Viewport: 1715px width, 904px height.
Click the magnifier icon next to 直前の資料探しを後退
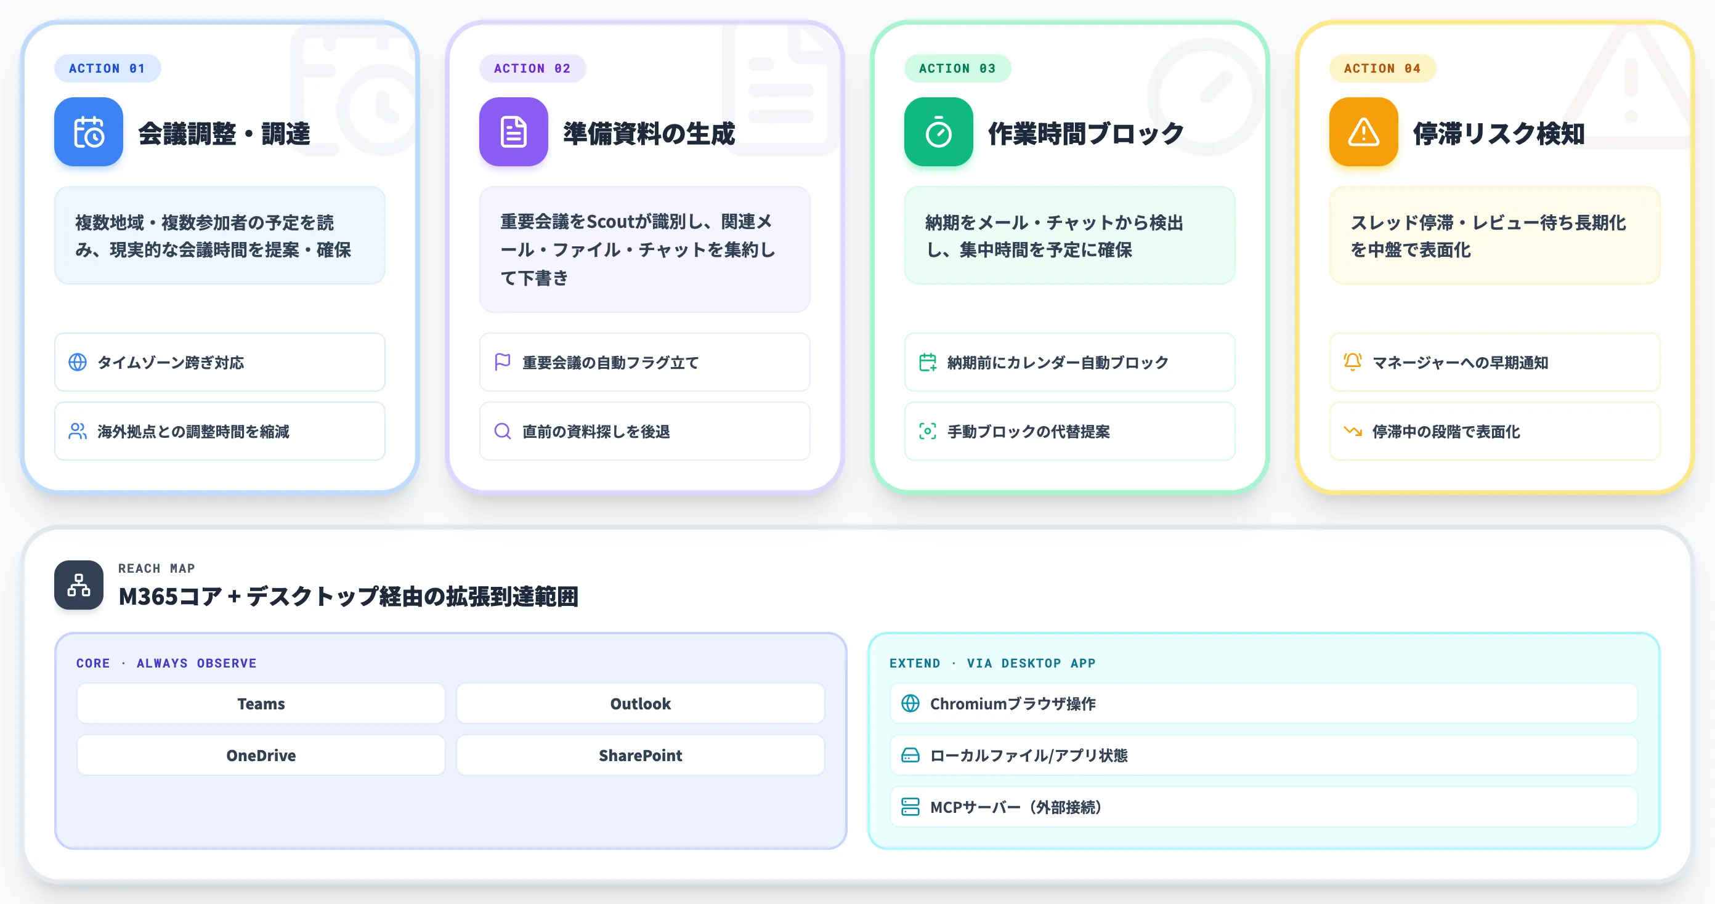tap(503, 431)
